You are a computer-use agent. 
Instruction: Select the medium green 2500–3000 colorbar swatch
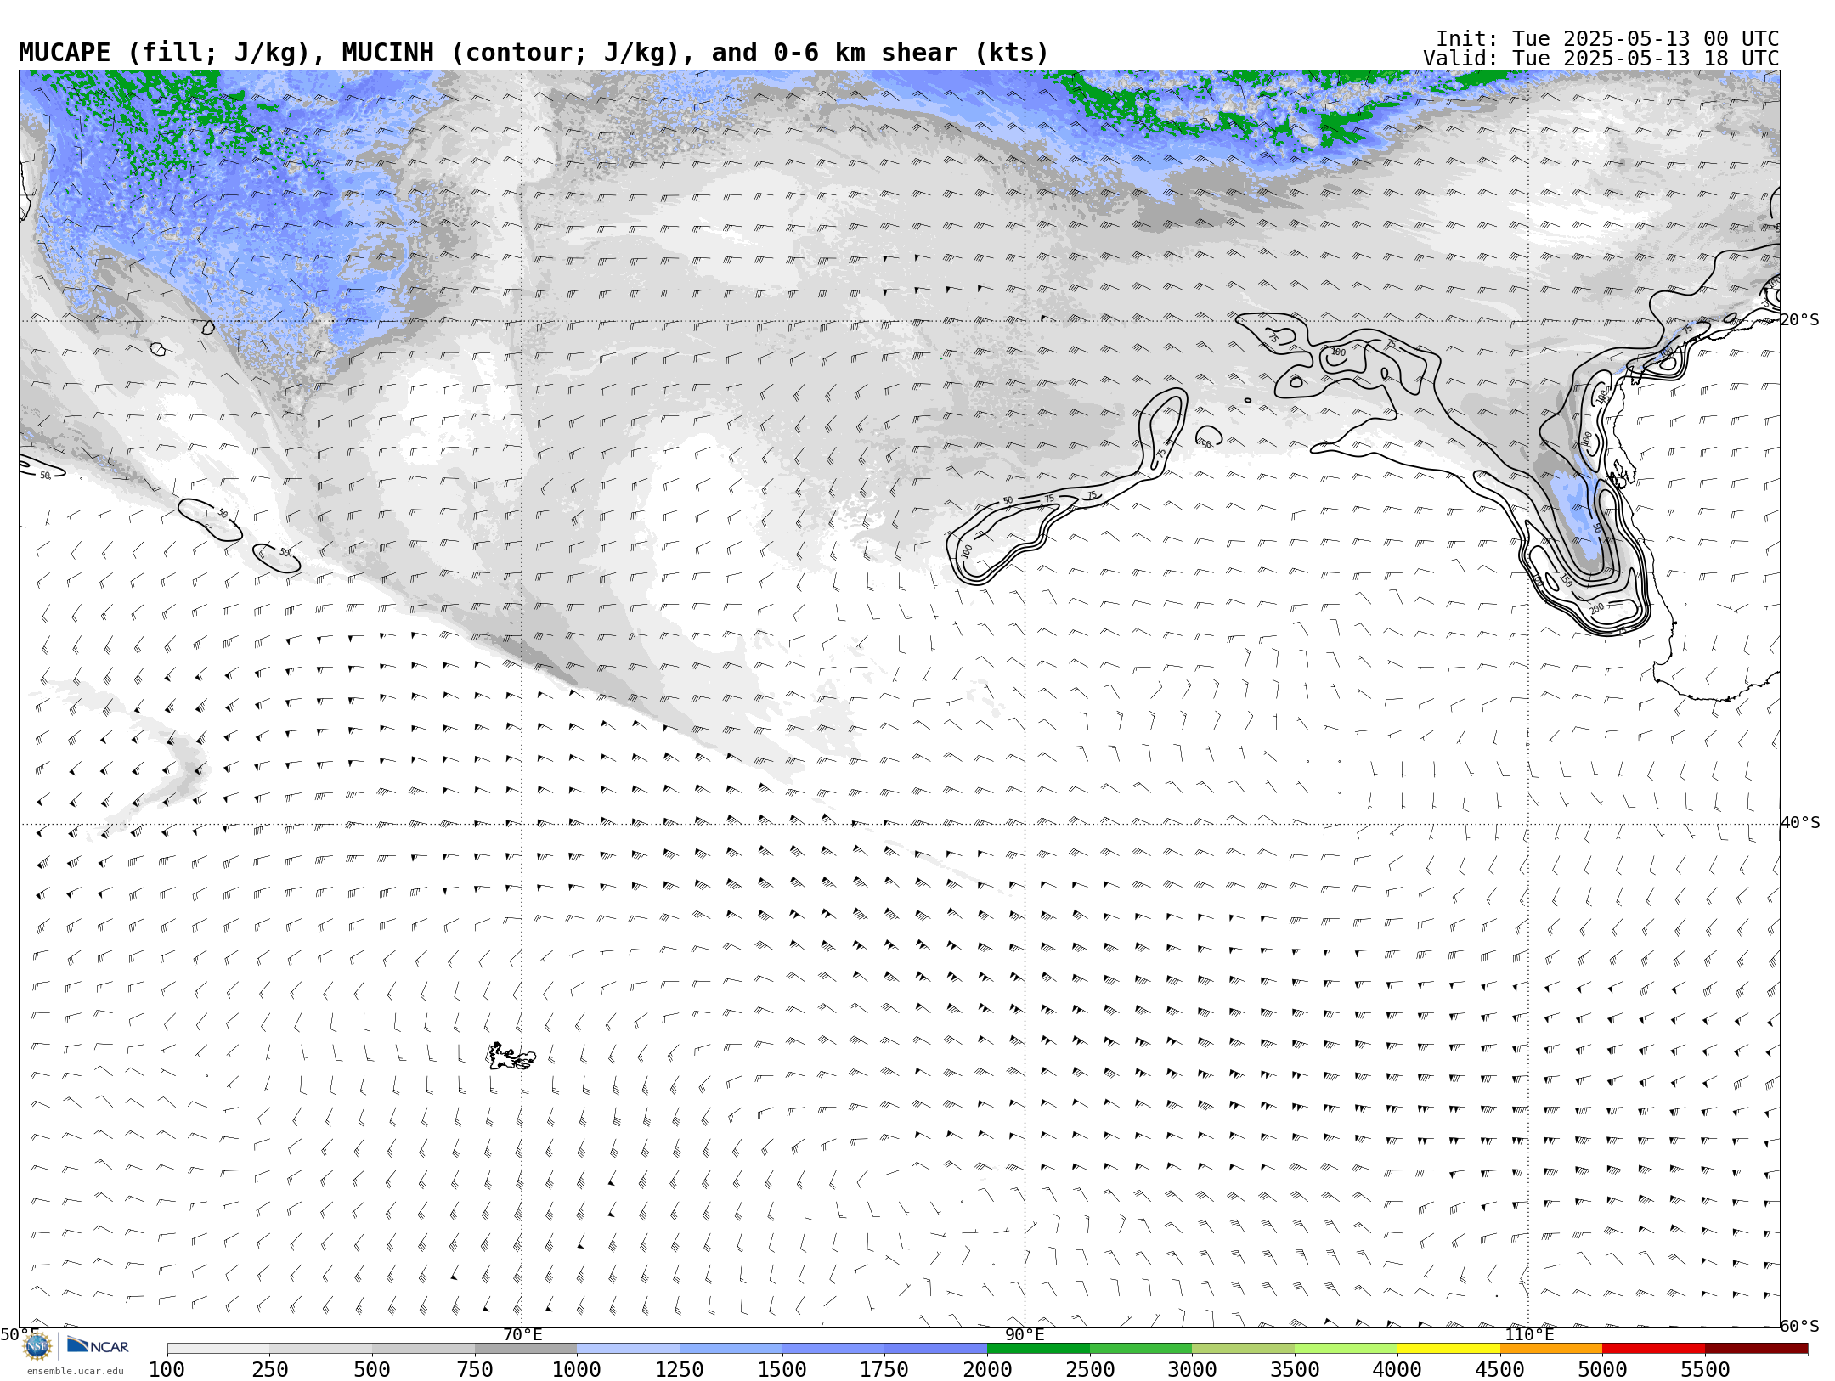[1141, 1349]
